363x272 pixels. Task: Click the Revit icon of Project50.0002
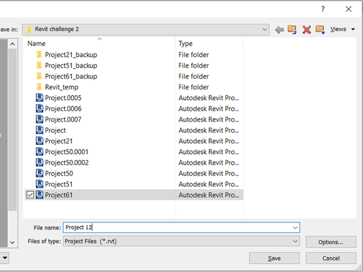point(39,162)
